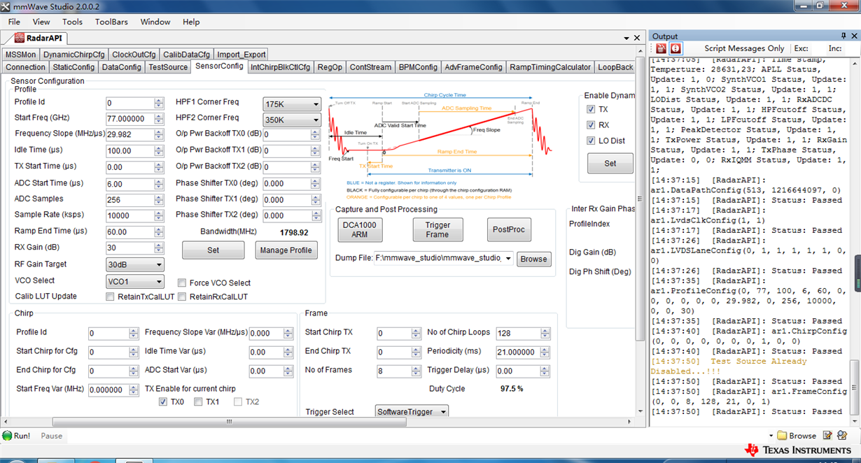861x463 pixels.
Task: Click the DCA1000 ARM button
Action: (359, 230)
